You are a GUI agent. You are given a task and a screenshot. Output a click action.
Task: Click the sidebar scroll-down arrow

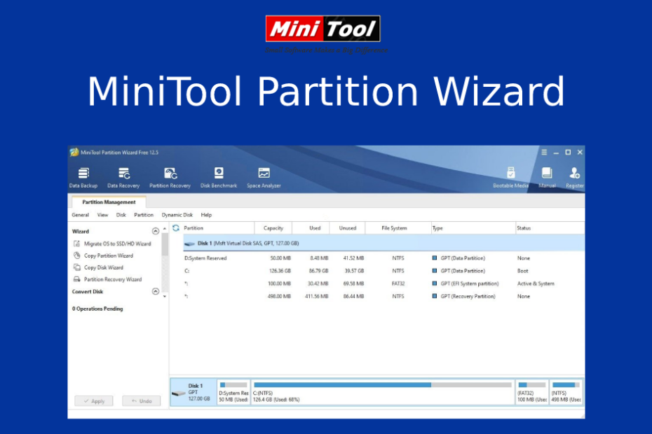tap(165, 297)
